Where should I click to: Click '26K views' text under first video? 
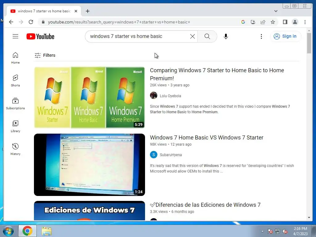(x=158, y=85)
